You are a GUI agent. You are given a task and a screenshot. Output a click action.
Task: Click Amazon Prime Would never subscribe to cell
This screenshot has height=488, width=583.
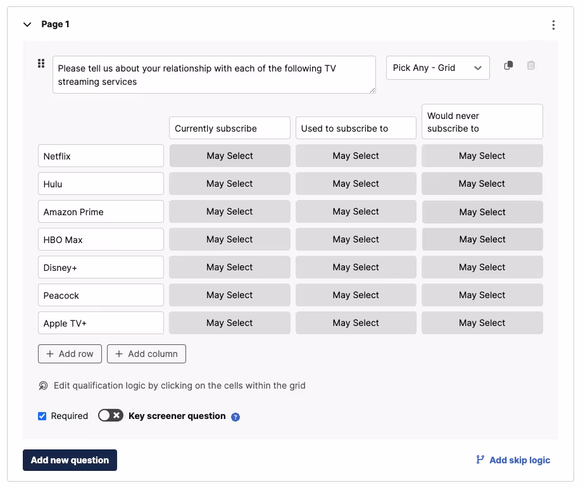[482, 212]
